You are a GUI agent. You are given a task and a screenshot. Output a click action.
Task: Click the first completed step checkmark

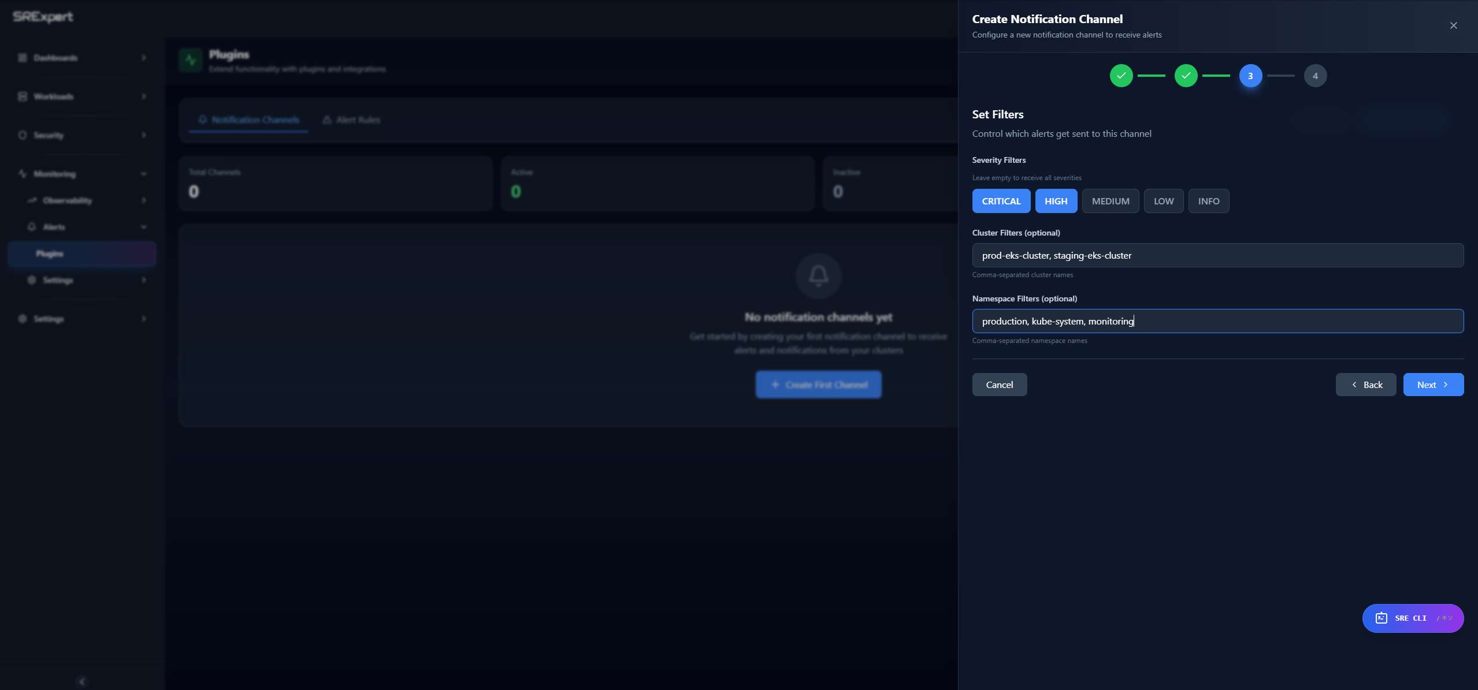click(1121, 76)
